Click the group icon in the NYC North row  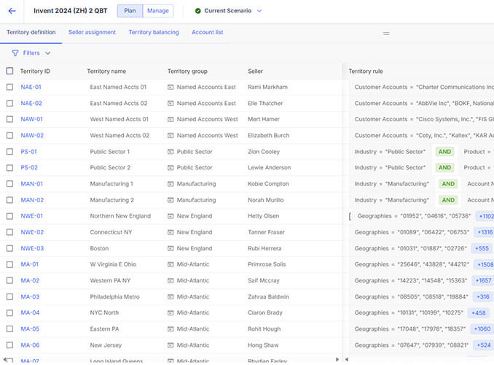[x=170, y=313]
